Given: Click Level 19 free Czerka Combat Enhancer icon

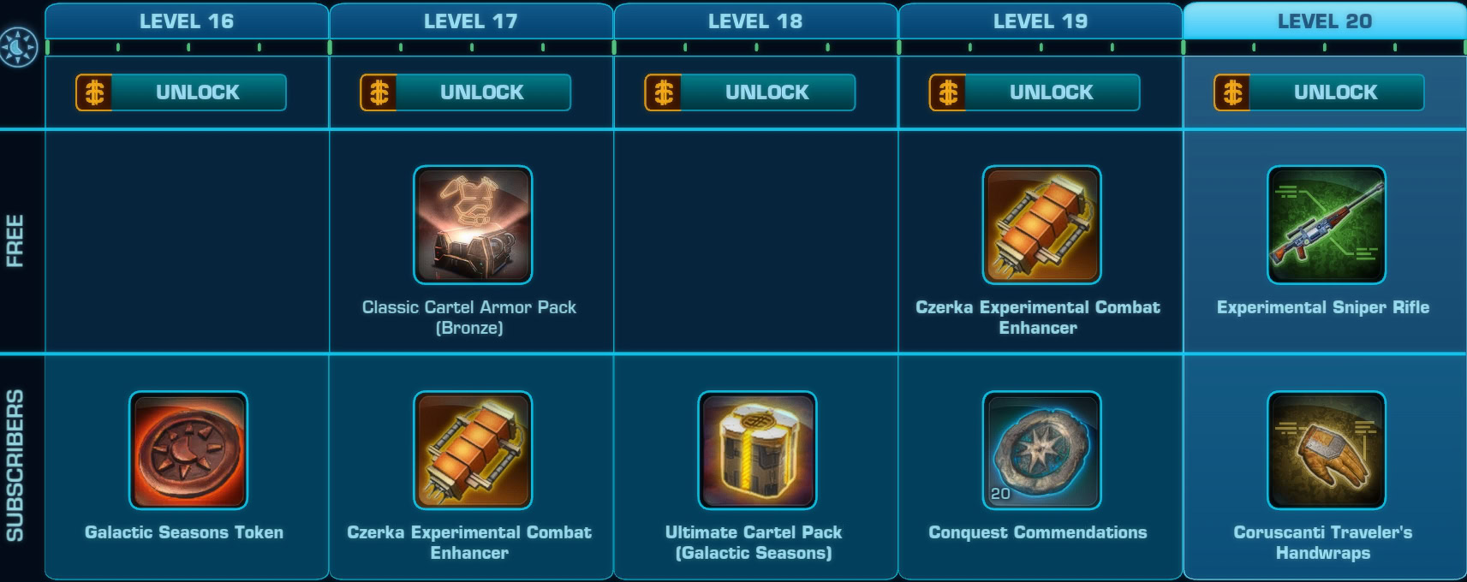Looking at the screenshot, I should click(x=1041, y=225).
